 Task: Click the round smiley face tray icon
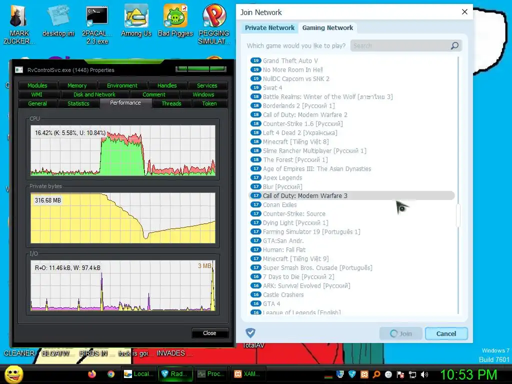[388, 374]
